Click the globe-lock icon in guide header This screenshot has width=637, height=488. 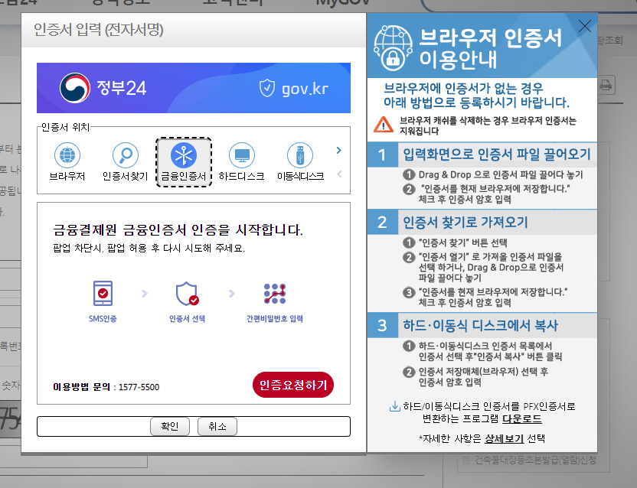coord(393,48)
